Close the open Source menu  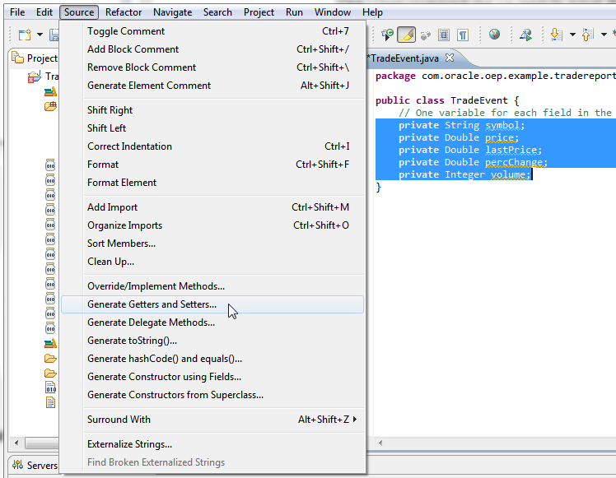click(x=79, y=12)
